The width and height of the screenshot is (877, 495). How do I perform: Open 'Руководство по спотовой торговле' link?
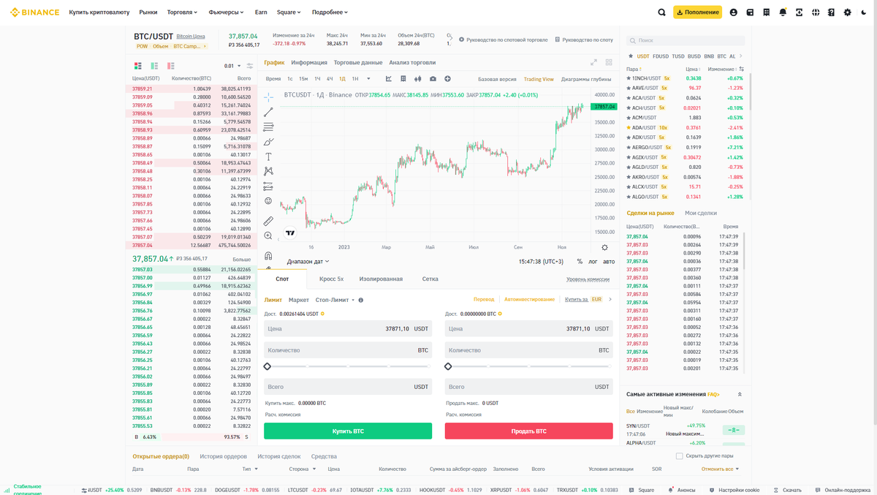503,39
